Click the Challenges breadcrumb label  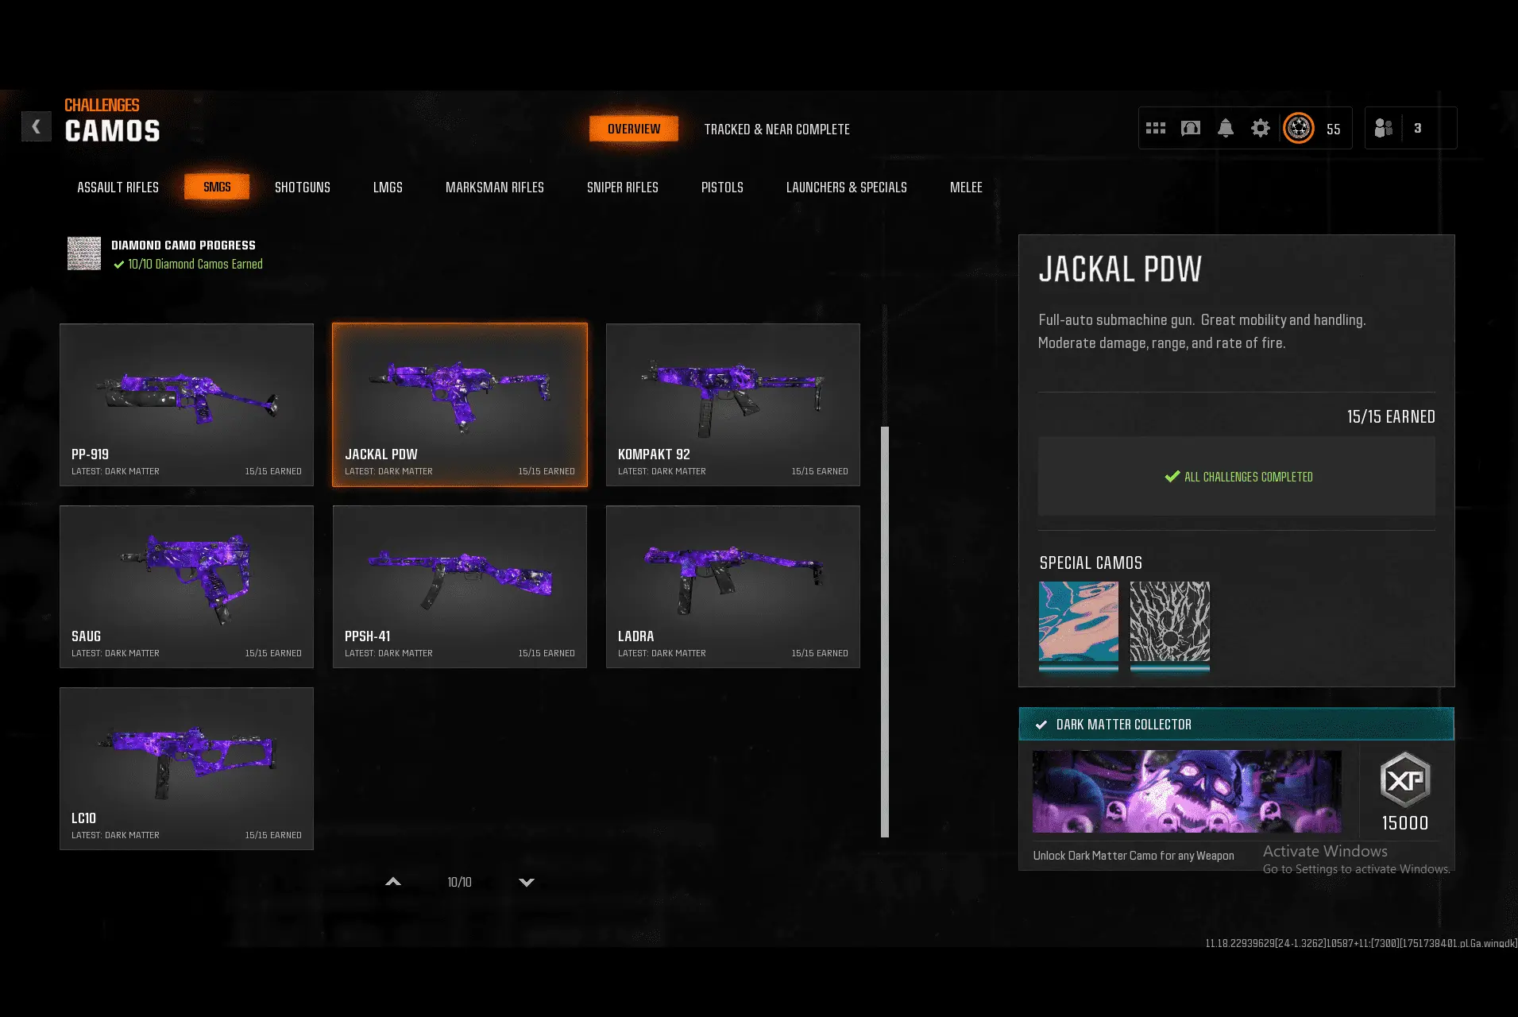[102, 106]
